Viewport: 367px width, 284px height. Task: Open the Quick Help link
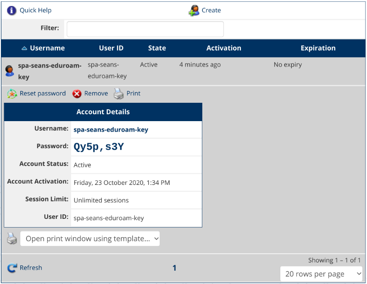36,10
